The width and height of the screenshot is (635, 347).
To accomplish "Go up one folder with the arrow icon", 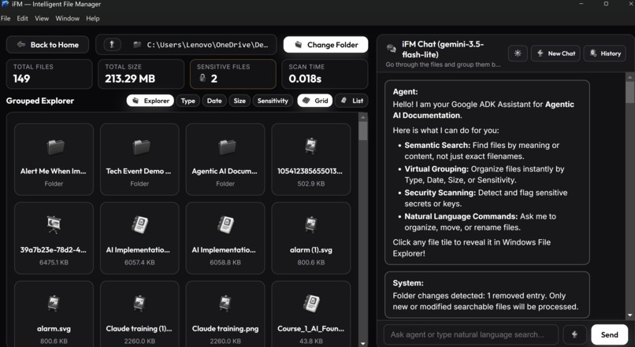I will pos(112,45).
